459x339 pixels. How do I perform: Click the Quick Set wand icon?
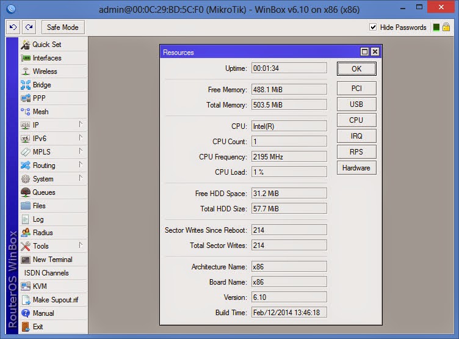(26, 45)
